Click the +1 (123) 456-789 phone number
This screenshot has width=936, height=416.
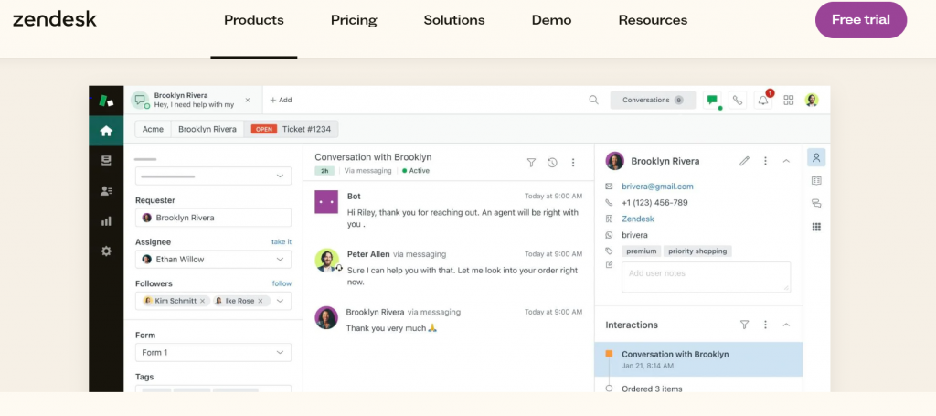click(654, 203)
